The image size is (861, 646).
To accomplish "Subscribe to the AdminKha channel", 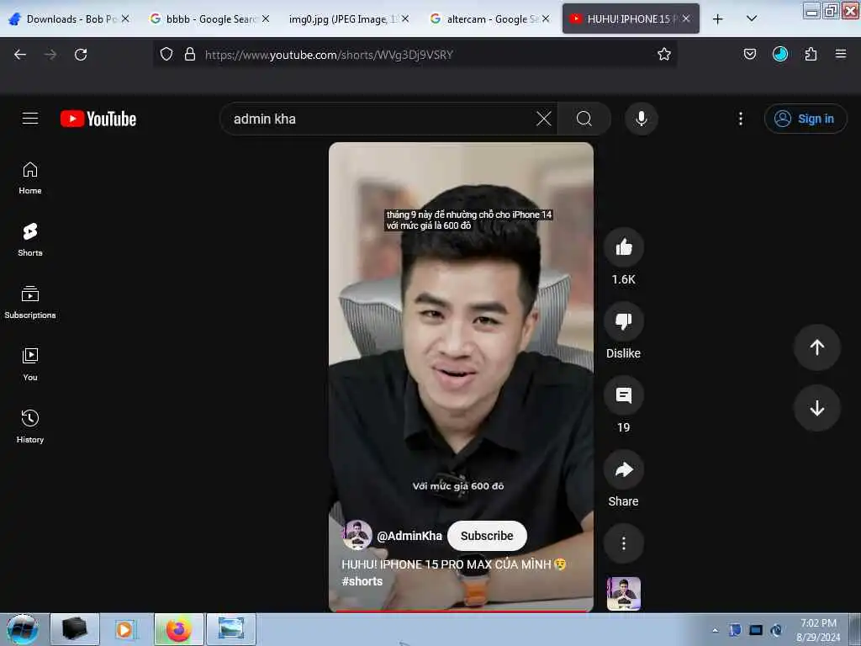I will click(x=487, y=536).
